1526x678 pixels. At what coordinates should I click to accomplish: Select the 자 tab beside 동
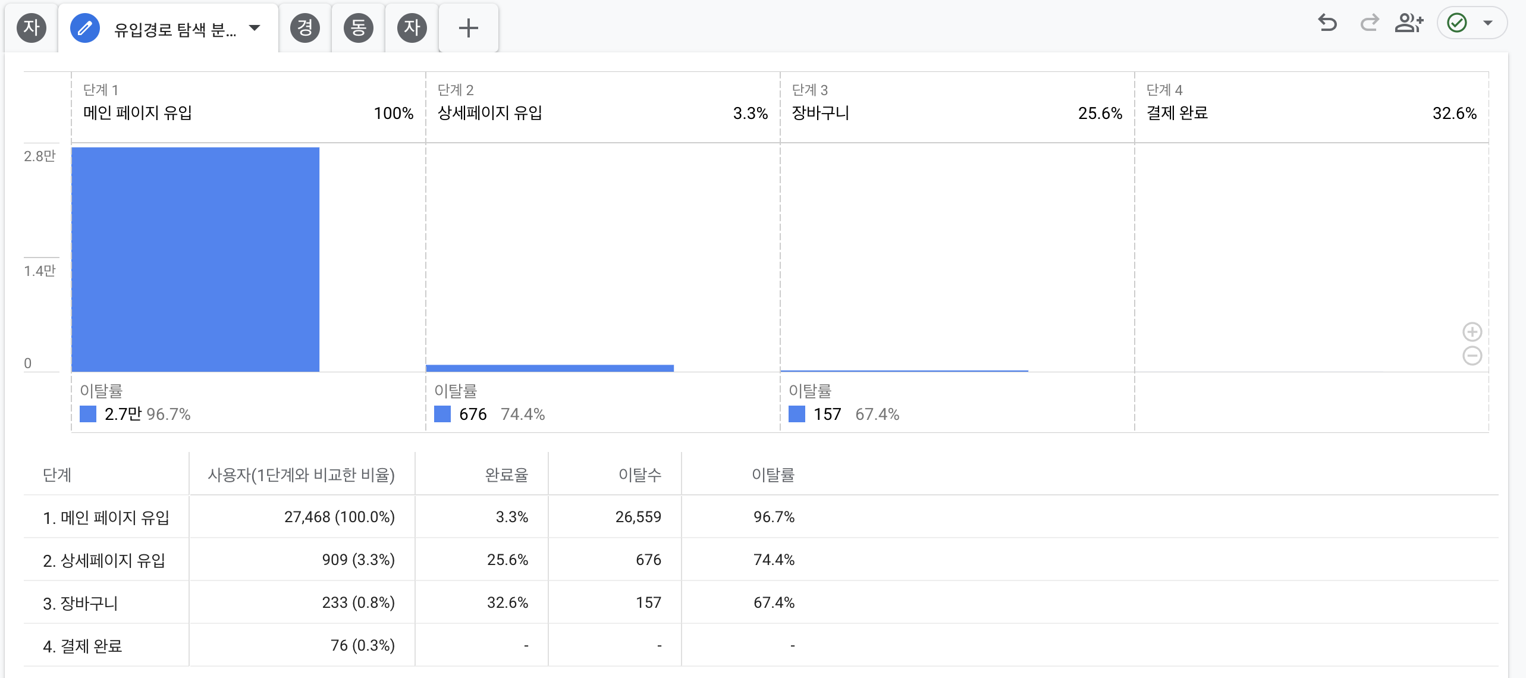pos(412,28)
